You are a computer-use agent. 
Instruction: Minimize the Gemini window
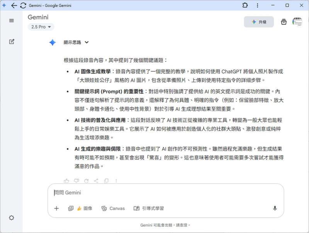pyautogui.click(x=273, y=5)
